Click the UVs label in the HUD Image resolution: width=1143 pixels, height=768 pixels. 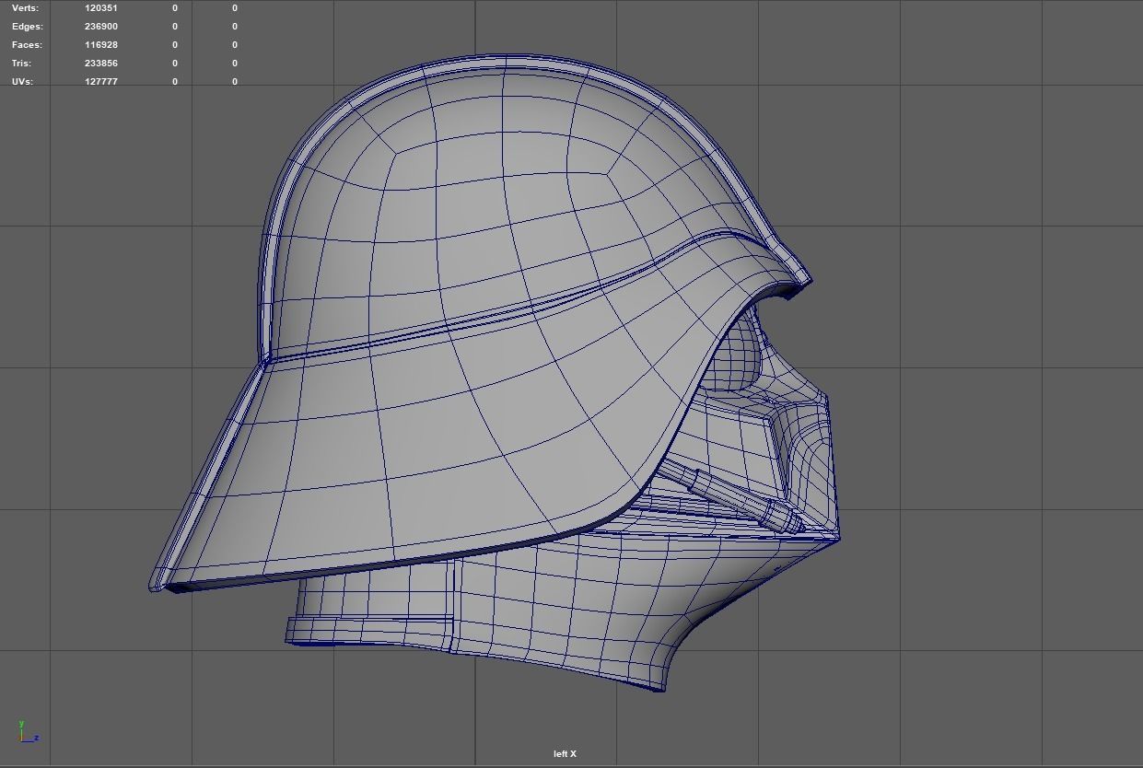(21, 81)
